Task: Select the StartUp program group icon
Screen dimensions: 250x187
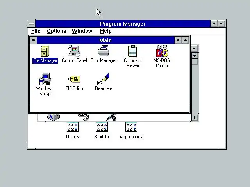Action: (102, 127)
